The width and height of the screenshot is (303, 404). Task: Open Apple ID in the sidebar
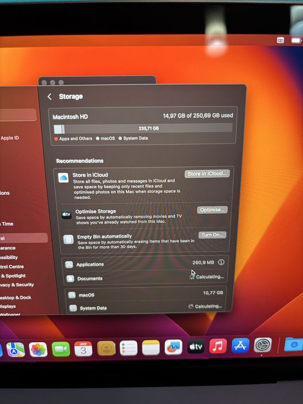10,138
